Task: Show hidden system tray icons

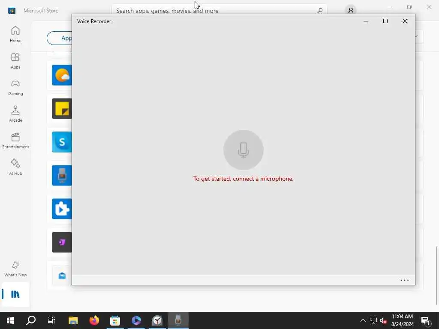Action: click(363, 320)
